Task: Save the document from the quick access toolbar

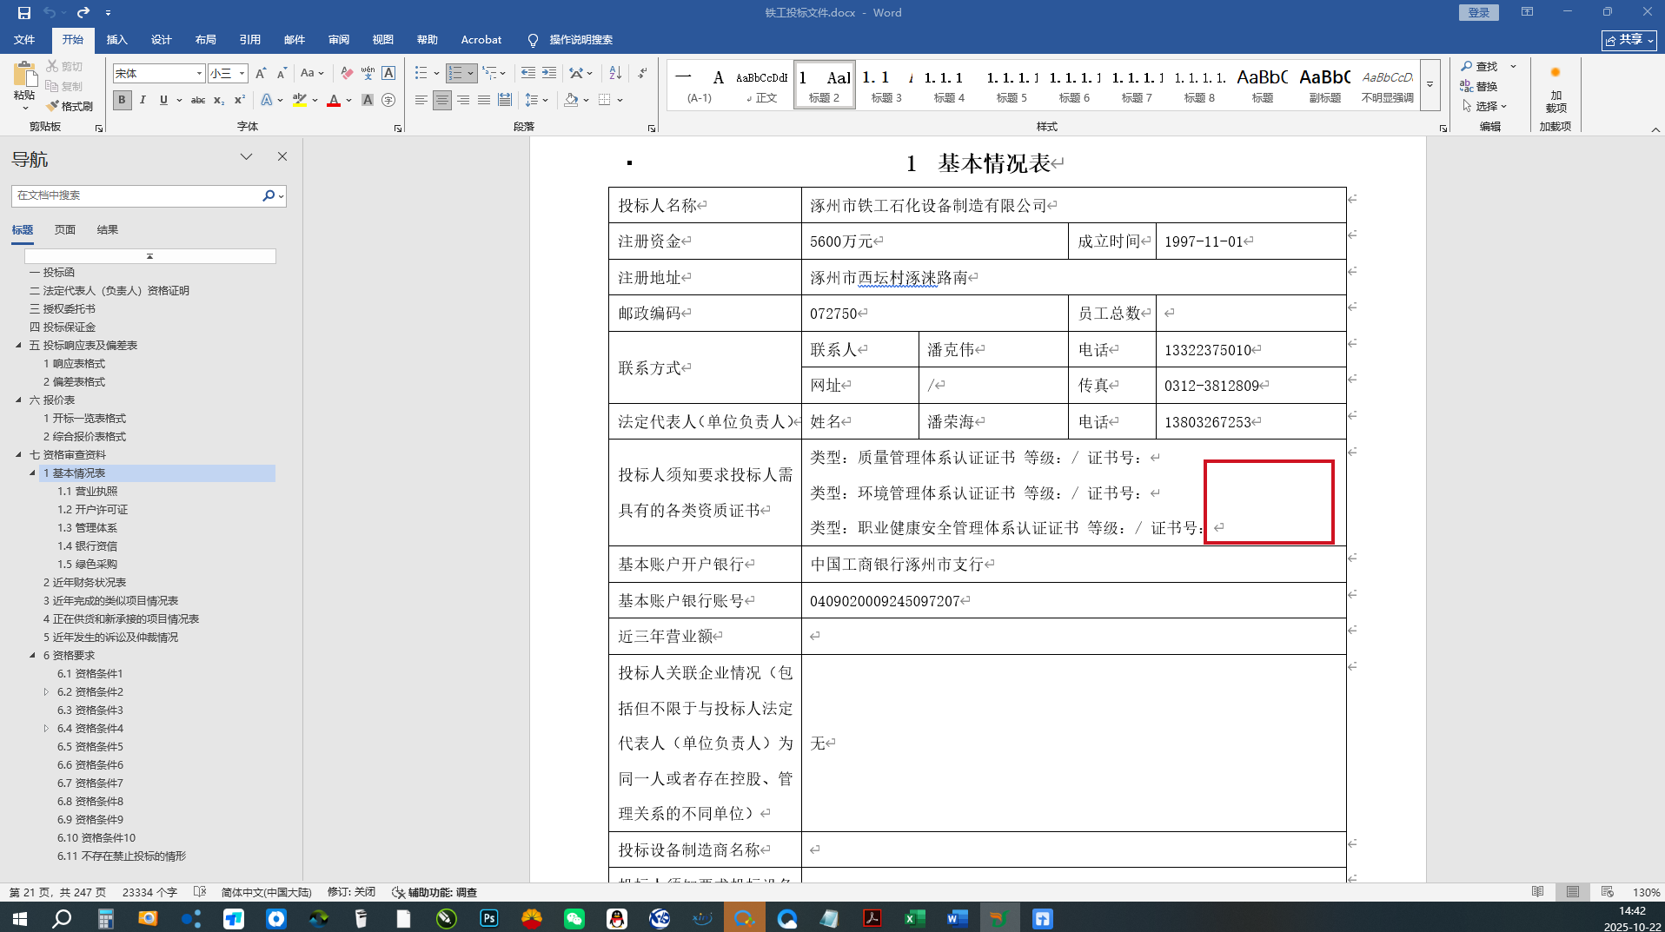Action: (23, 12)
